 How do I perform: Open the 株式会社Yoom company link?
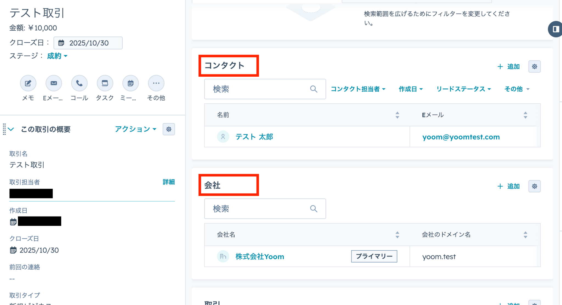pyautogui.click(x=260, y=256)
